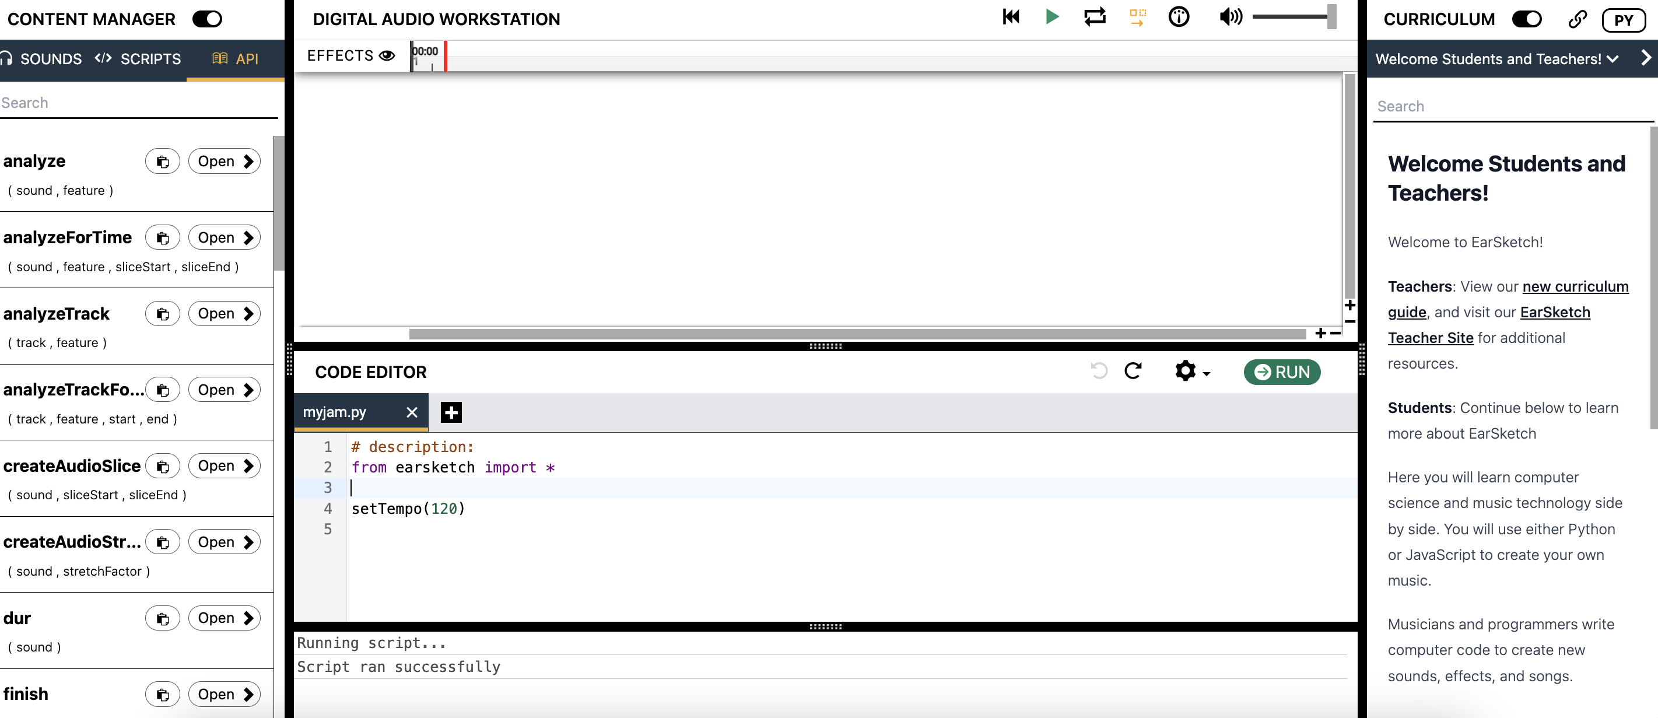Screen dimensions: 1658x718
Task: Click the green RUN button
Action: pos(1281,372)
